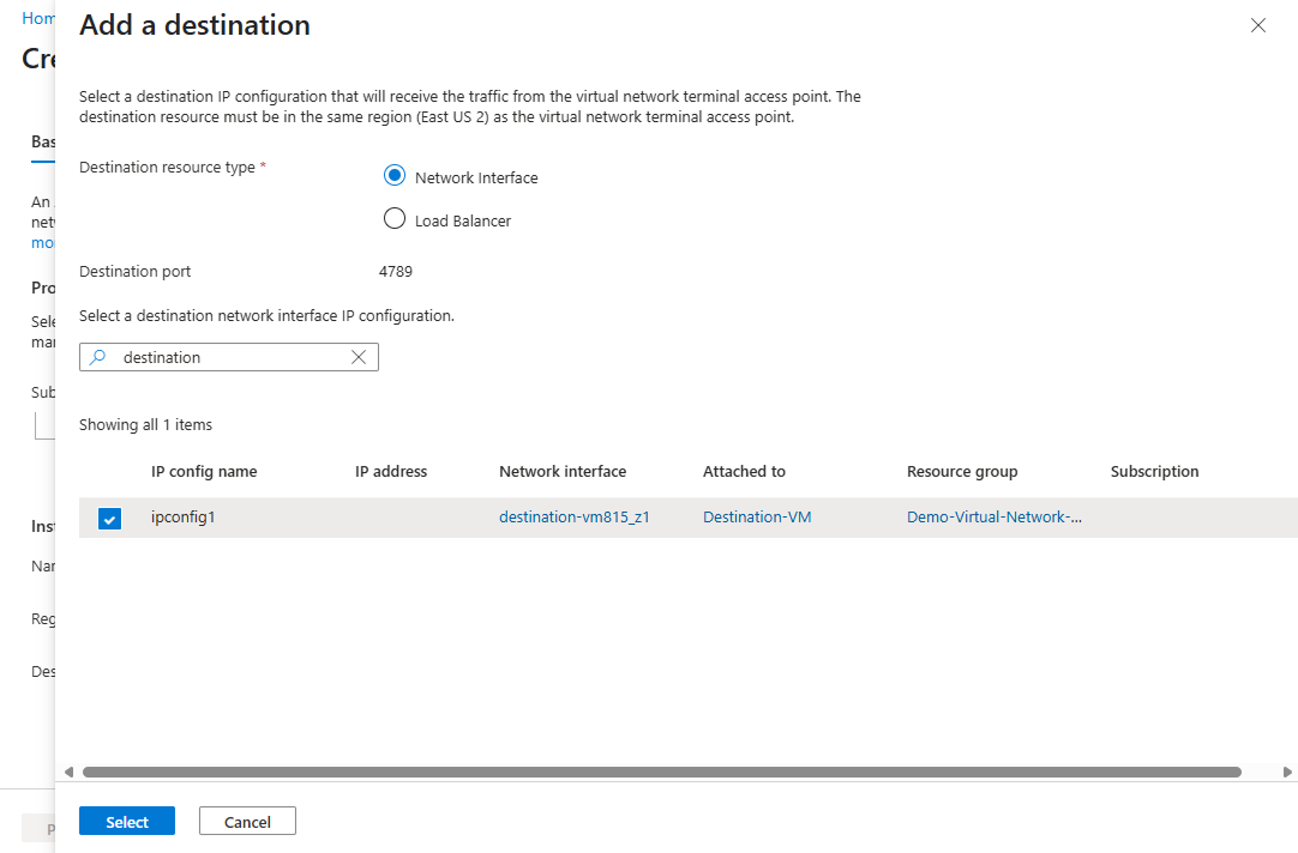This screenshot has width=1298, height=853.
Task: Click the Resource group column header
Action: coord(962,471)
